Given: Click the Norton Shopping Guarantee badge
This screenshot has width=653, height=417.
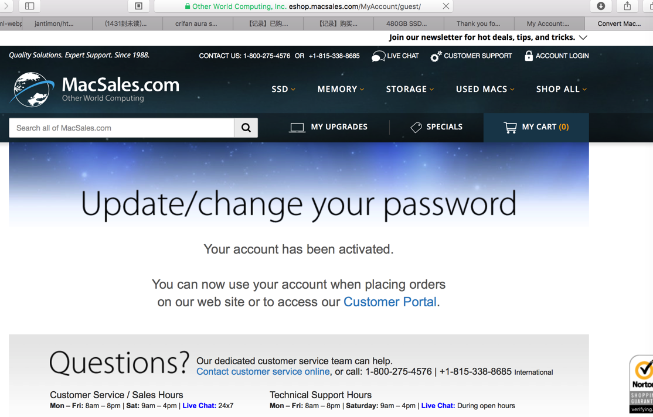Looking at the screenshot, I should 641,384.
